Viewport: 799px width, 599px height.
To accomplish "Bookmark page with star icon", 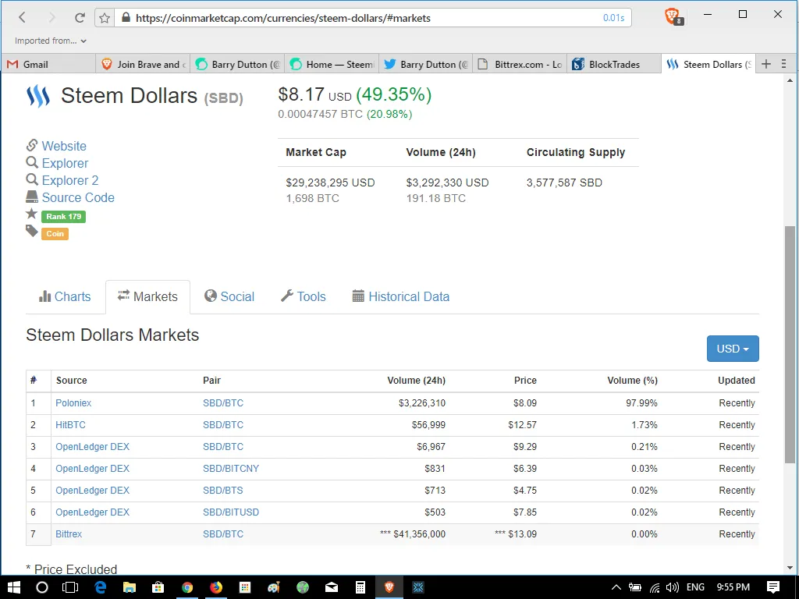I will click(105, 19).
